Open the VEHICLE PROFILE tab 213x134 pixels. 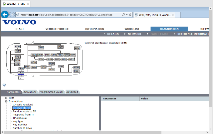(x=57, y=29)
